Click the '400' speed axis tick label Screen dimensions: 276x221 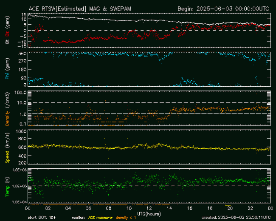23,156
